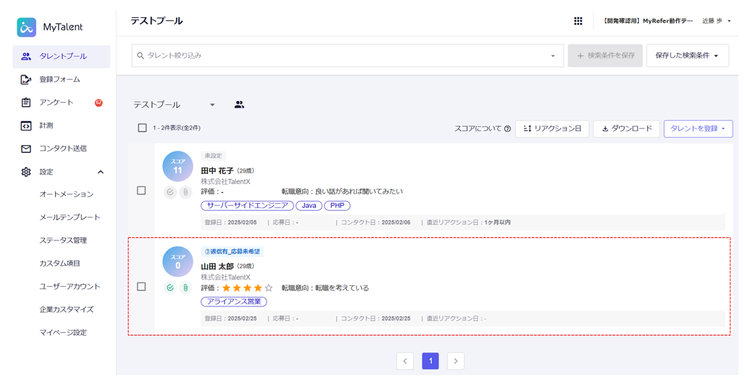Screen dimensions: 745x379
Task: Click the MyTalent logo icon
Action: click(26, 27)
